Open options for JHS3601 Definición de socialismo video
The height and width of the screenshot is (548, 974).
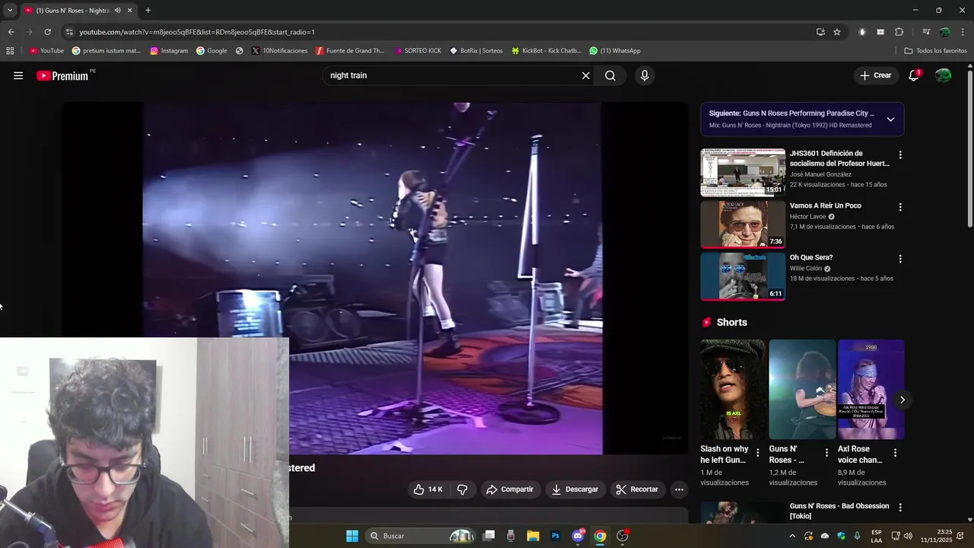pos(900,155)
